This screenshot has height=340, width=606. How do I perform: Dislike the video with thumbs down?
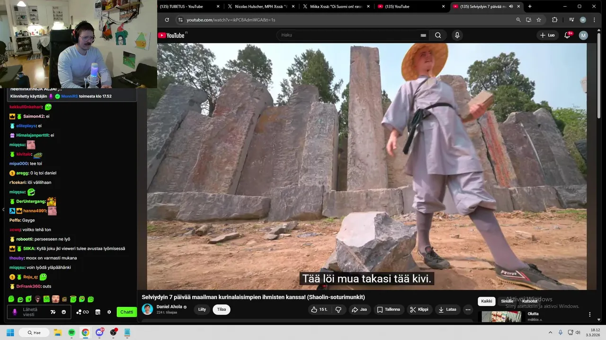pos(338,310)
